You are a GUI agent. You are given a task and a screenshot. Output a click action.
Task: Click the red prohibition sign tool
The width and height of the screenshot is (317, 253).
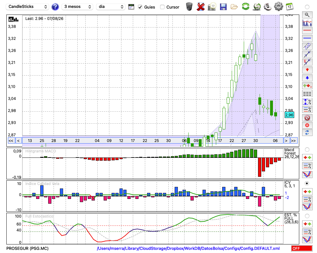coord(307,118)
